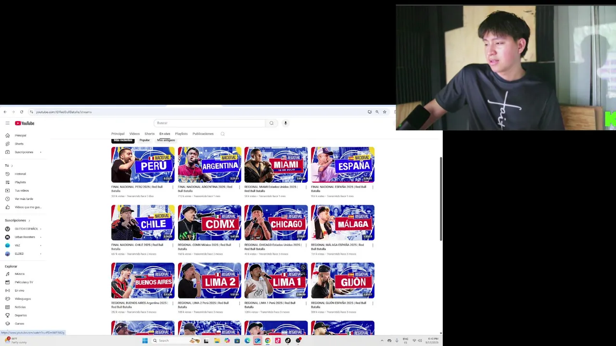Submit the search with the magnifier button

tap(271, 124)
